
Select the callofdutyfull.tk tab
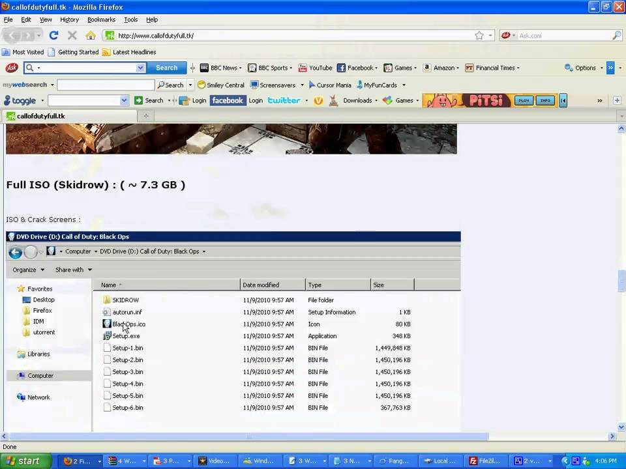pyautogui.click(x=68, y=116)
